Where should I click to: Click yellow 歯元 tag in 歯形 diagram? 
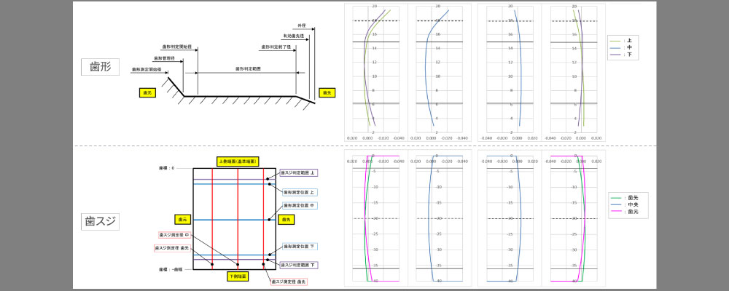(x=147, y=93)
